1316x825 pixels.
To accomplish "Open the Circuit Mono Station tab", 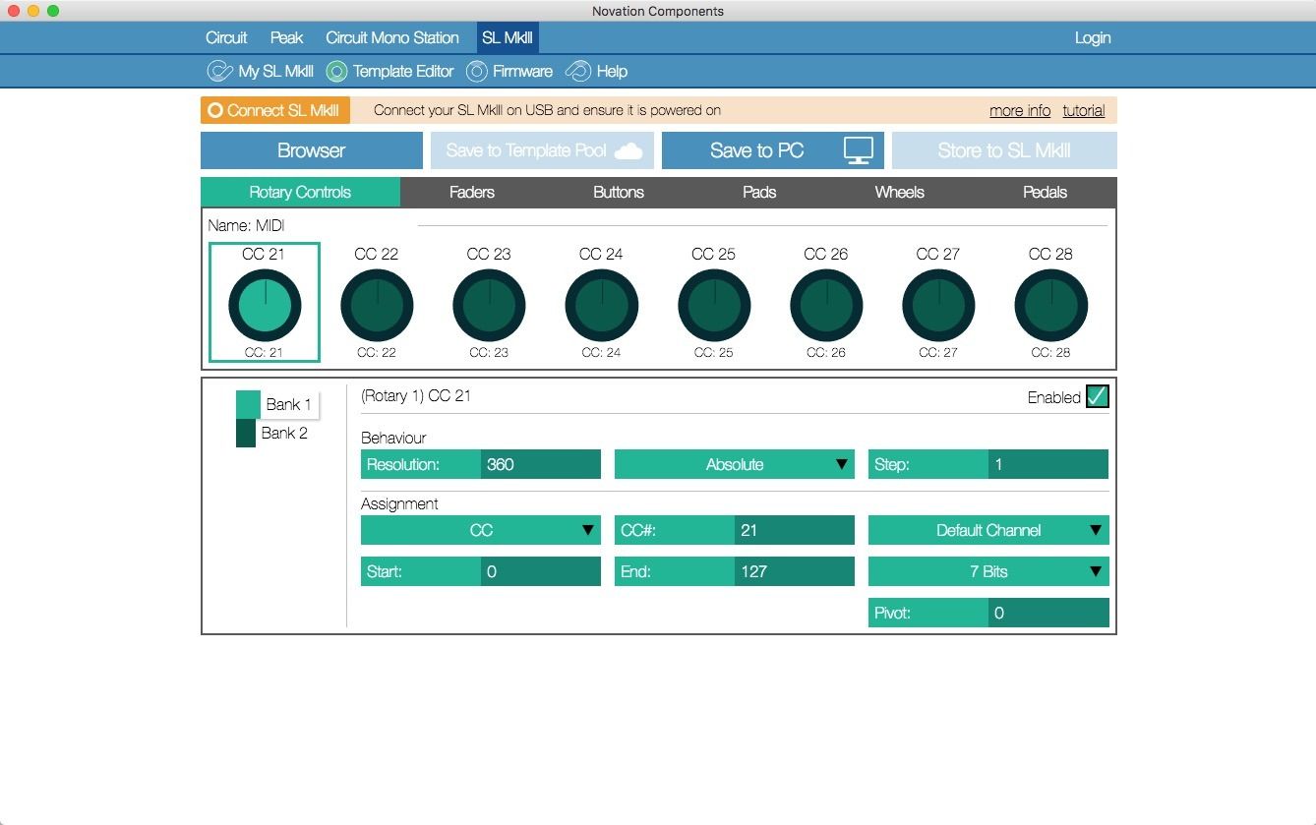I will pos(391,38).
